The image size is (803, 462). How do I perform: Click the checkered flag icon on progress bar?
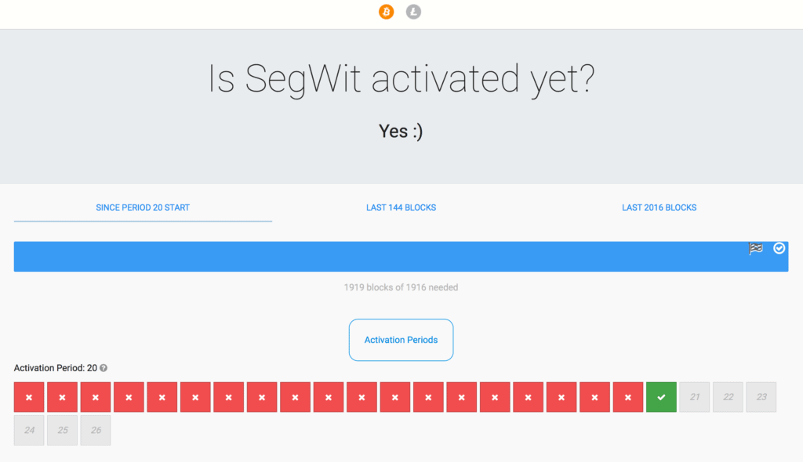pos(756,248)
